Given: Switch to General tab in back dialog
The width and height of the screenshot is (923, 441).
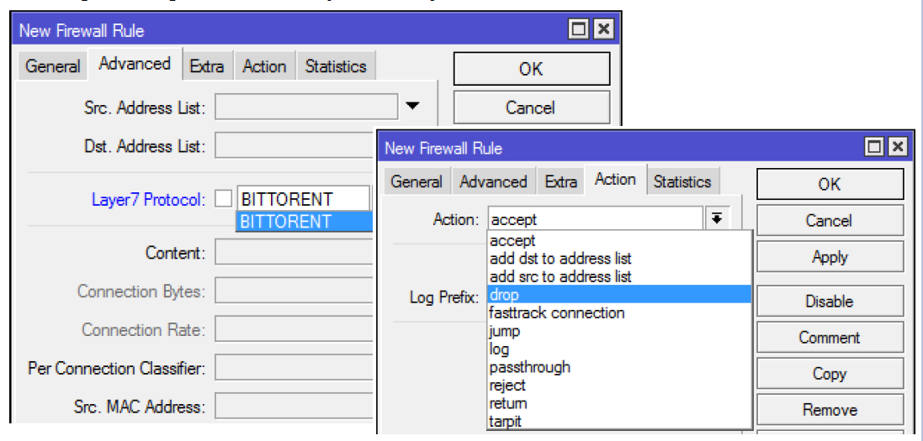Looking at the screenshot, I should point(53,66).
